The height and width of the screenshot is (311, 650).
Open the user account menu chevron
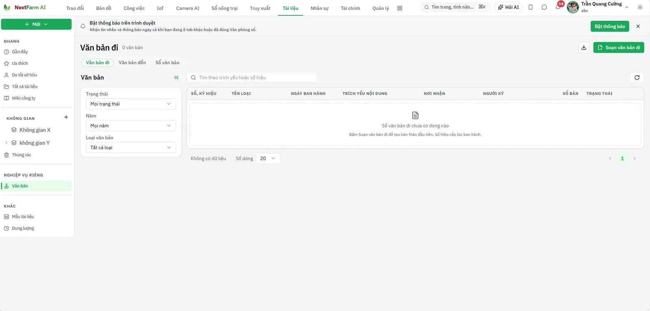click(627, 7)
